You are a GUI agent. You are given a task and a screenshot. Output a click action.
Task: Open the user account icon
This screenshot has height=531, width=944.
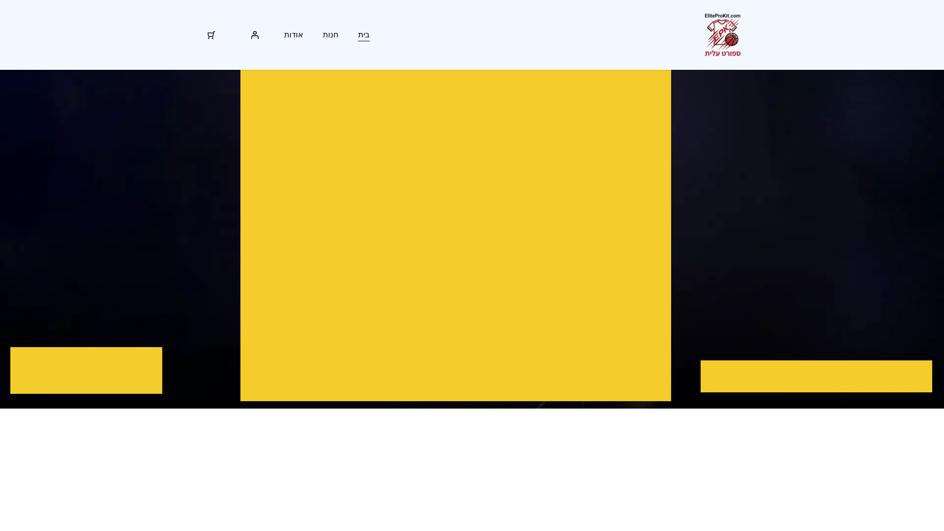coord(255,35)
